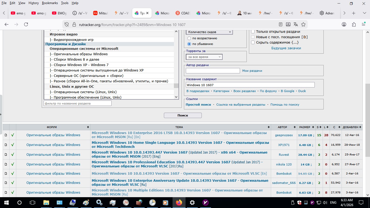Open the Firefox account icon
370x208 pixels.
[344, 24]
